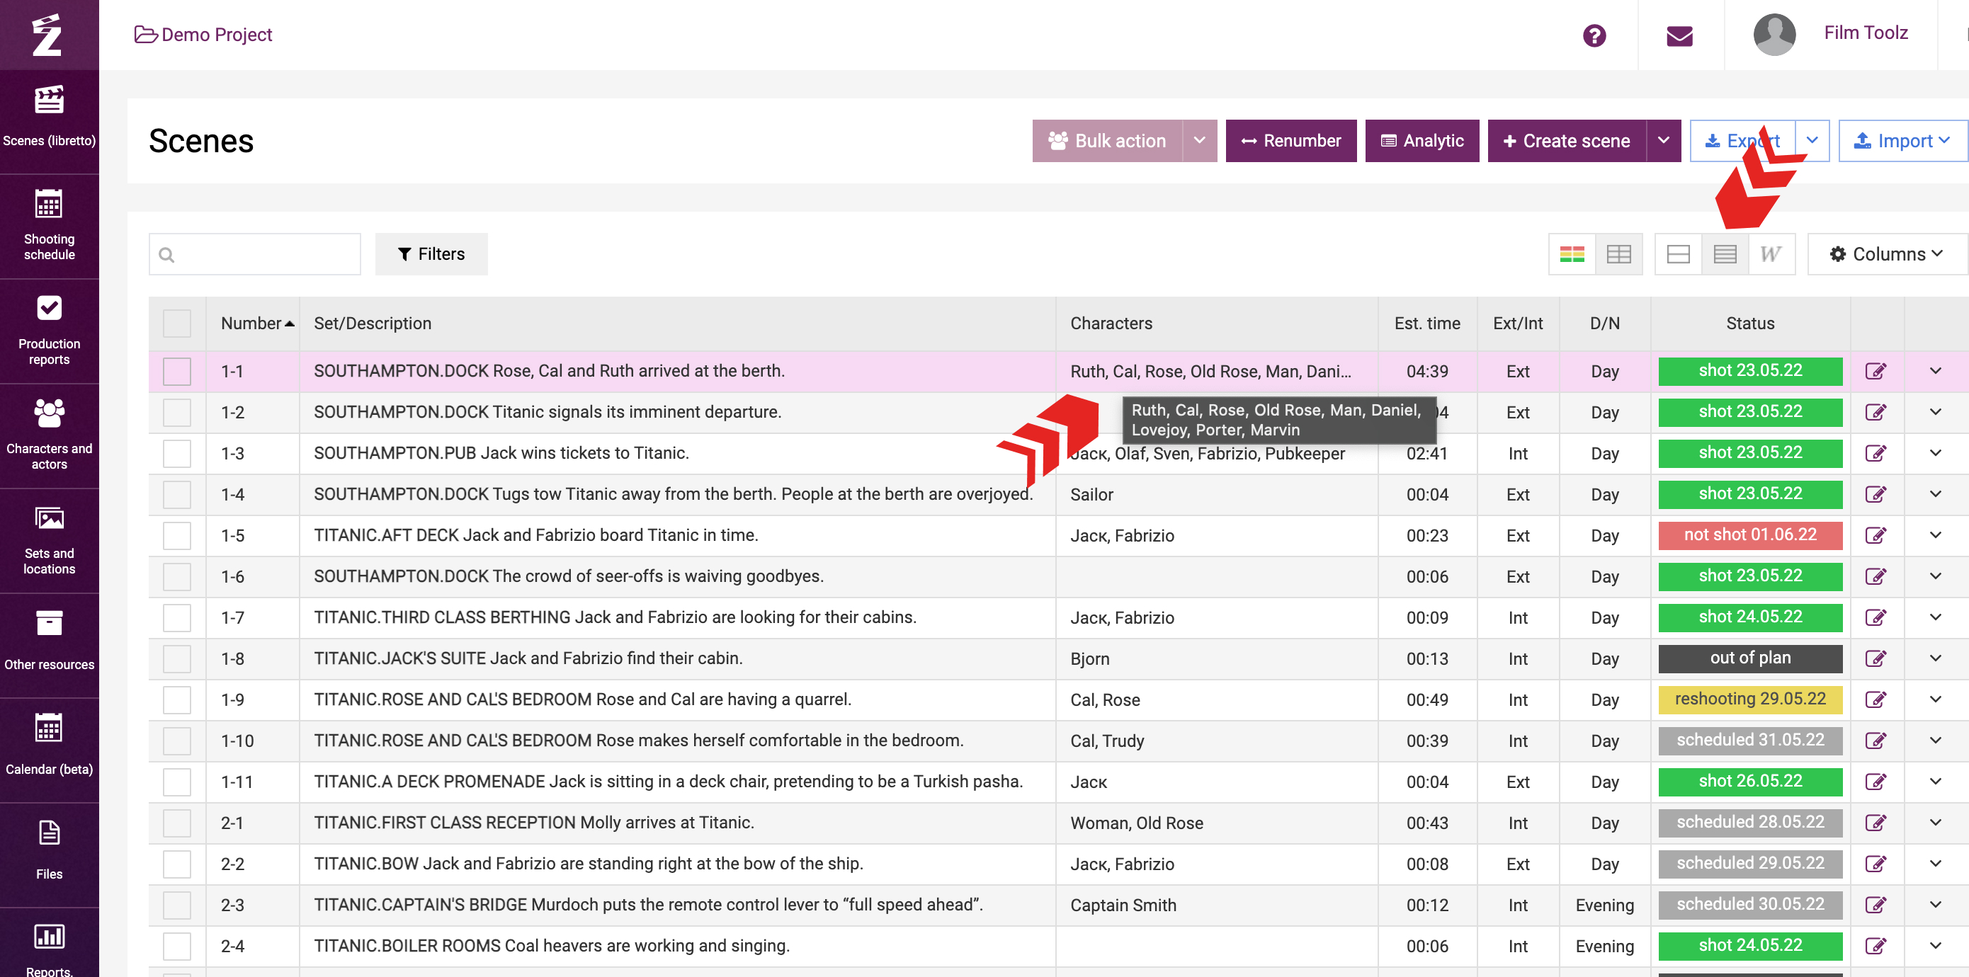The height and width of the screenshot is (977, 1969).
Task: Edit scene 1-10 with the pencil icon
Action: click(x=1876, y=741)
